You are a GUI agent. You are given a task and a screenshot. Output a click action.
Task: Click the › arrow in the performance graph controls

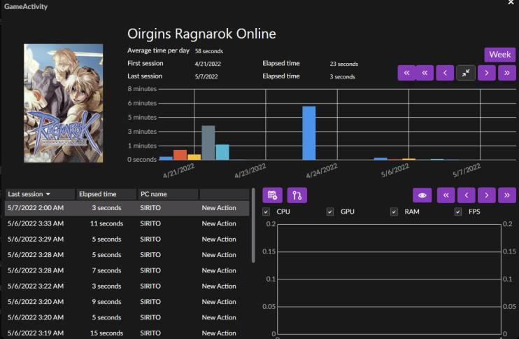tap(487, 195)
